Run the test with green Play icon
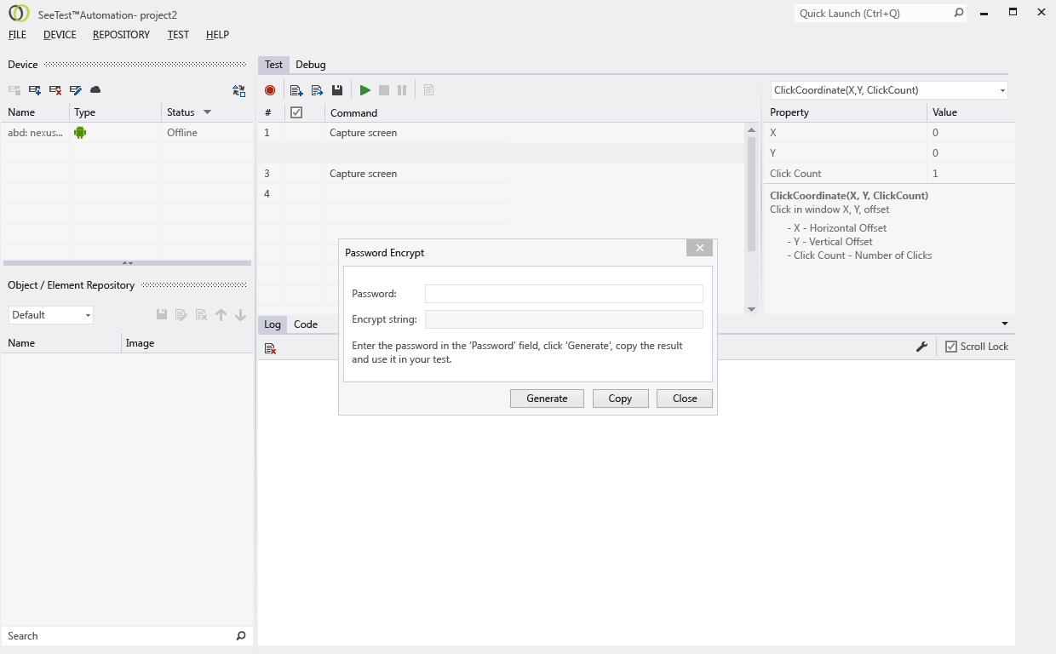 365,90
